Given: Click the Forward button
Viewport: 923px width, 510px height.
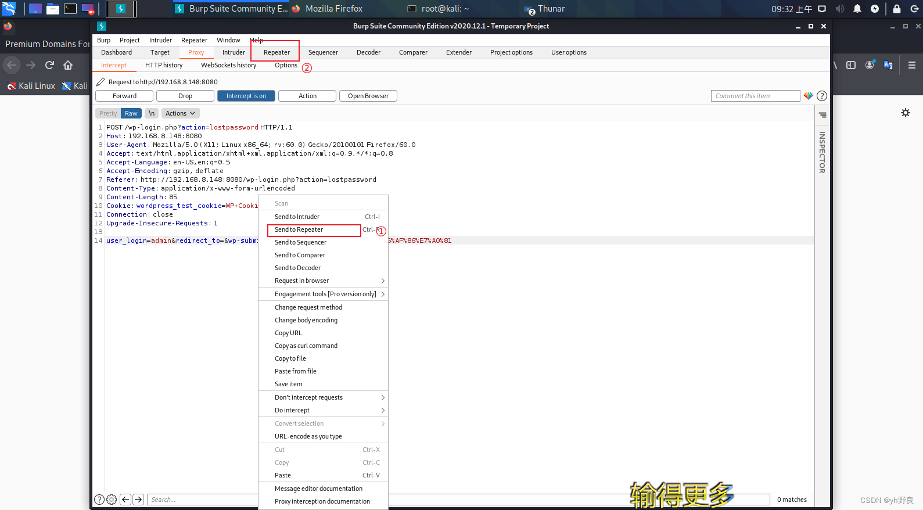Looking at the screenshot, I should [124, 96].
